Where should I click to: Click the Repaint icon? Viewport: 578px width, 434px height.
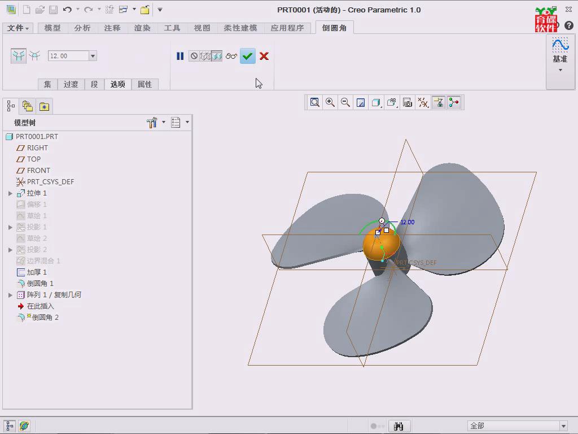(x=361, y=103)
